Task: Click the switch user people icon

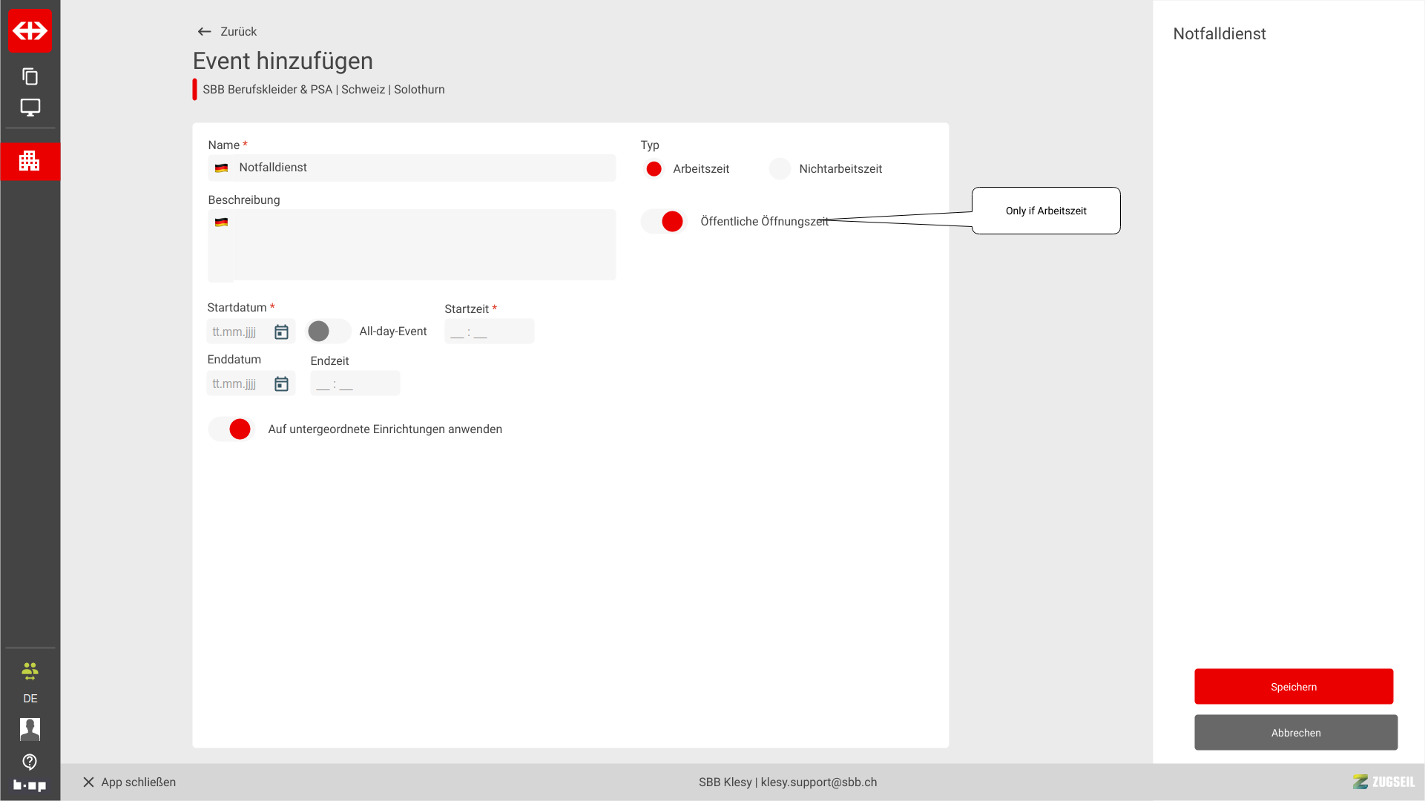Action: [x=30, y=671]
